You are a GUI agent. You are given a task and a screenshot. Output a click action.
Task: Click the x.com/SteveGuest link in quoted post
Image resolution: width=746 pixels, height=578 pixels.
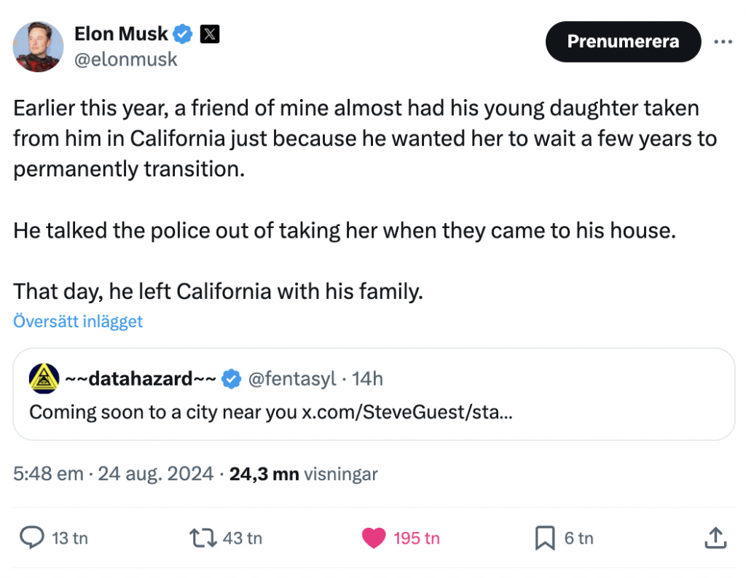pyautogui.click(x=407, y=412)
